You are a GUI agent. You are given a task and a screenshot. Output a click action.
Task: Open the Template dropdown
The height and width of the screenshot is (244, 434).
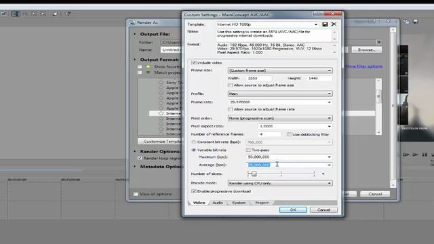316,24
